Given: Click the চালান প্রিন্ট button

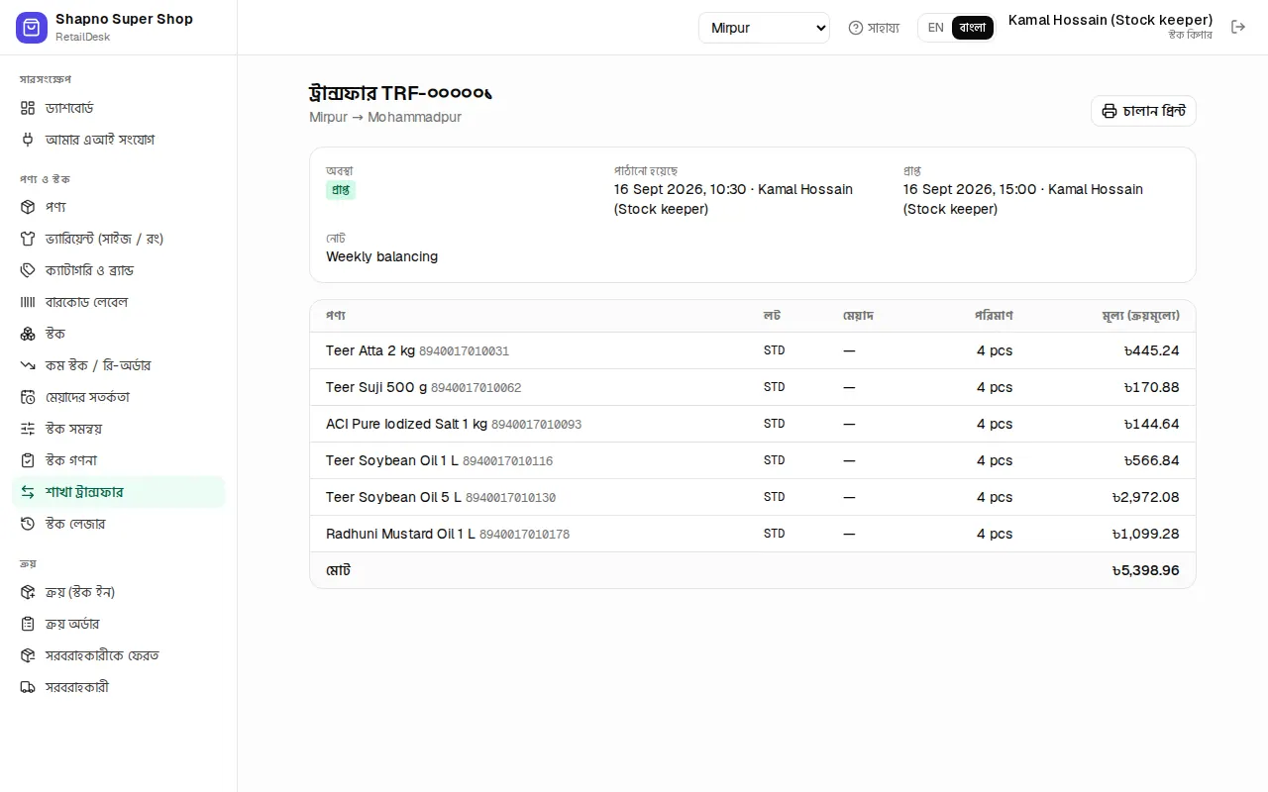Looking at the screenshot, I should [1143, 111].
